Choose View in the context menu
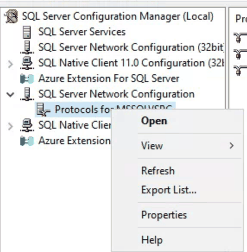Screen dimensions: 247x252 pyautogui.click(x=177, y=145)
